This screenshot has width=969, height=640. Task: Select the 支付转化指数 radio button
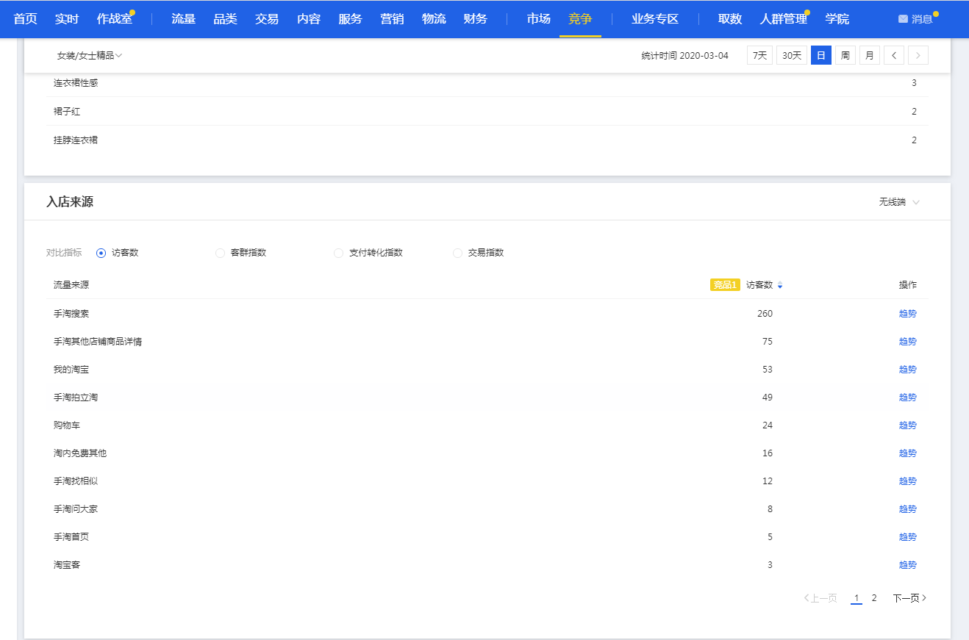[x=338, y=253]
